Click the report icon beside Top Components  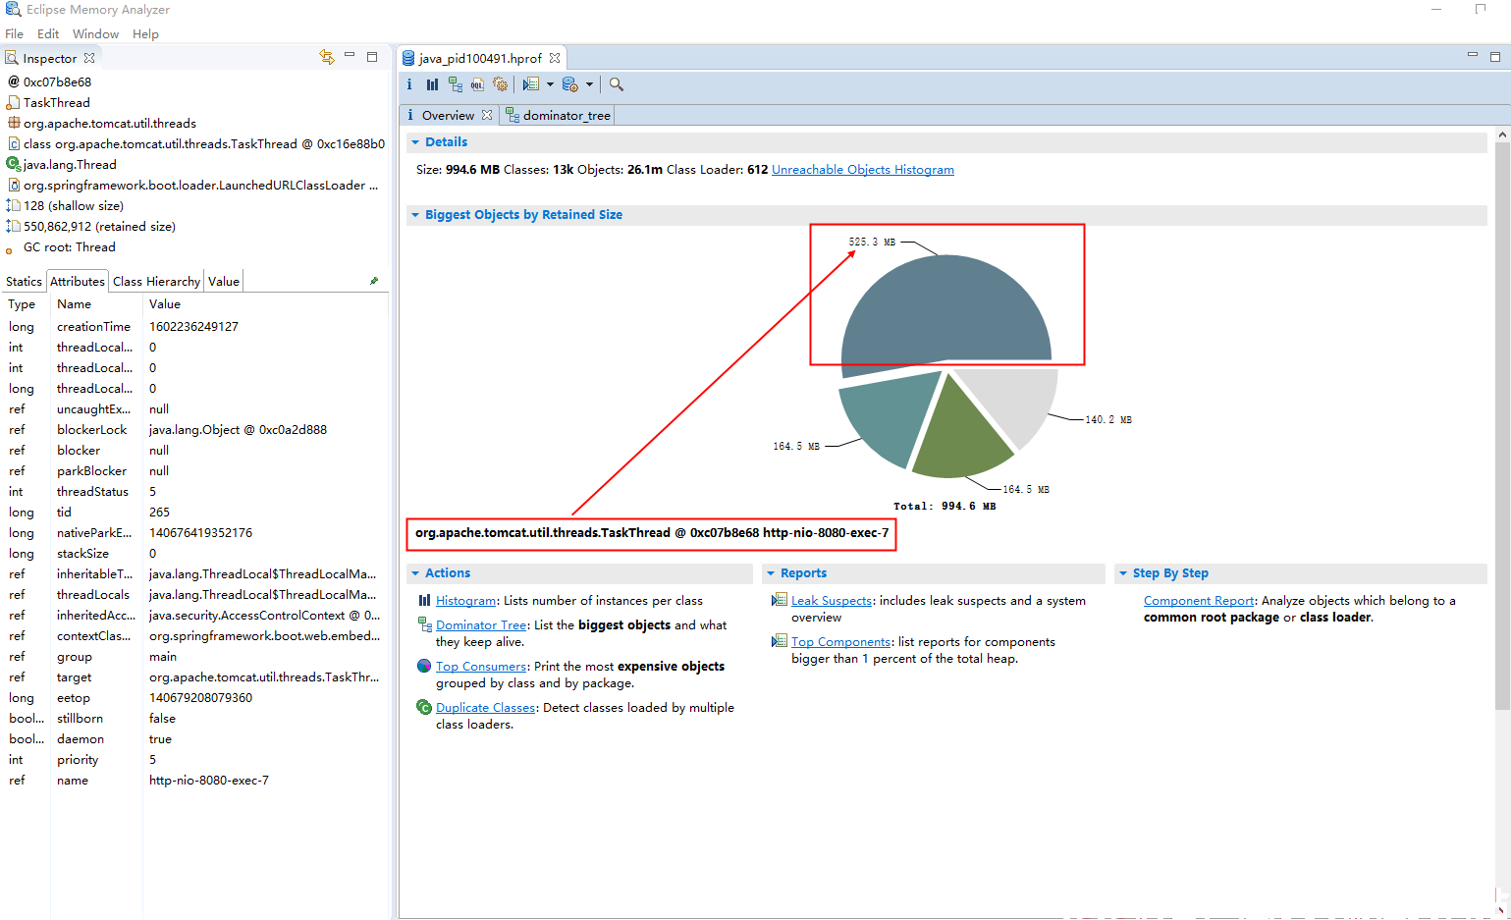[x=780, y=641]
